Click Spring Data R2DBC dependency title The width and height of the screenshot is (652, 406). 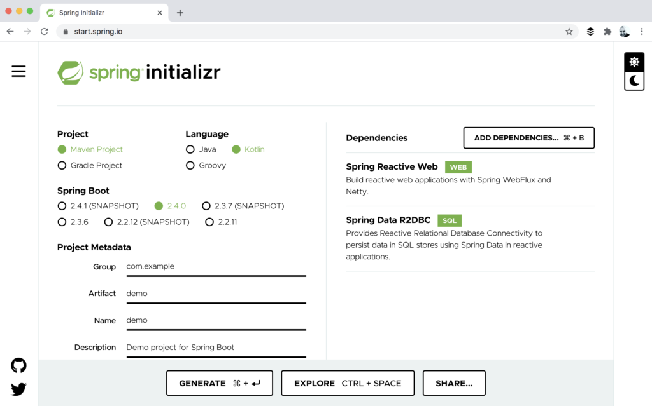point(388,220)
